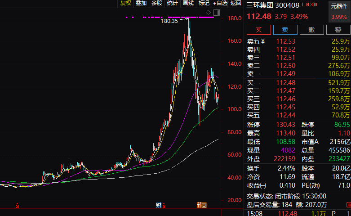Image resolution: width=351 pixels, height=216 pixels.
Task: Select the 卖四 price 112.52
Action: coord(286,49)
